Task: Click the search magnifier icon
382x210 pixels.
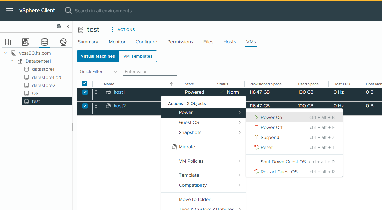Action: [68, 11]
